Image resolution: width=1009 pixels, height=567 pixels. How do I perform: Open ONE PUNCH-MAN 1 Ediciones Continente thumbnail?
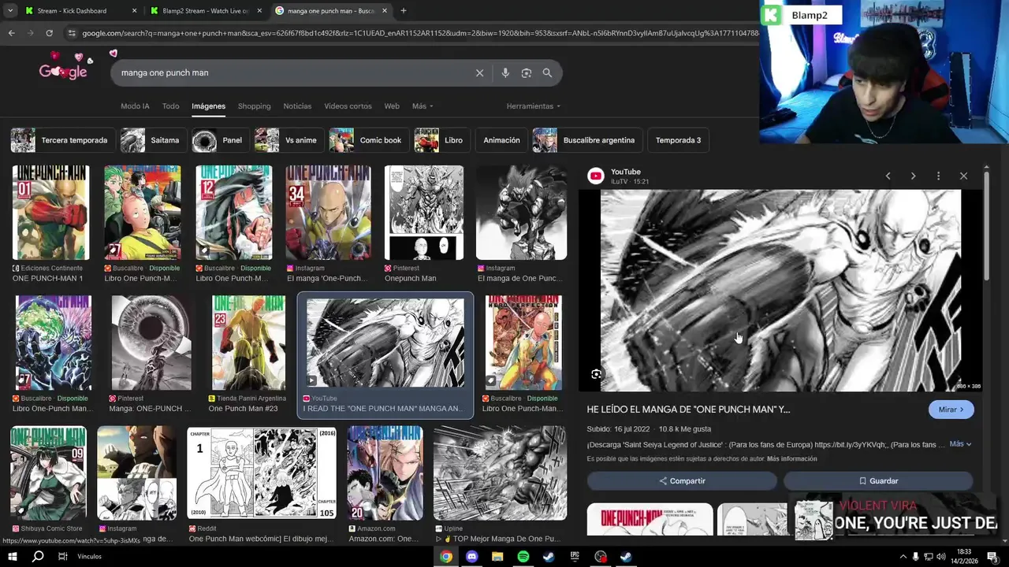[x=50, y=213]
